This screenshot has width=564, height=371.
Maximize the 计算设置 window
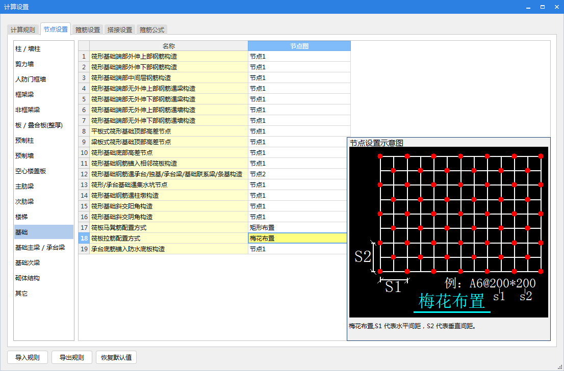click(543, 7)
